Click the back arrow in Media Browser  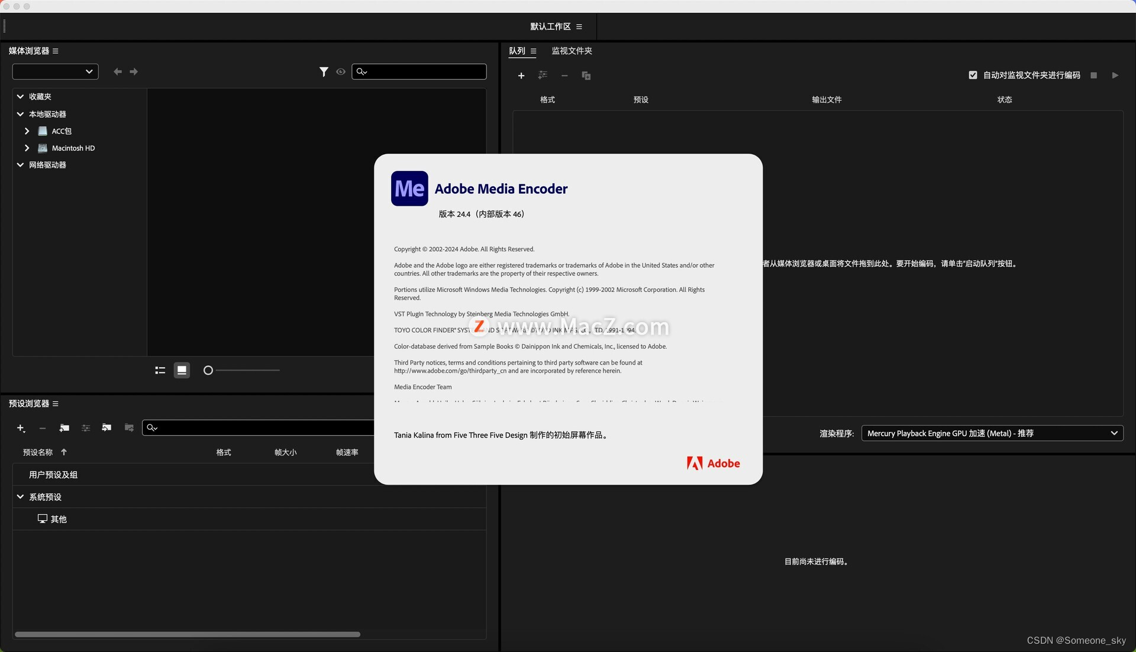[x=118, y=72]
